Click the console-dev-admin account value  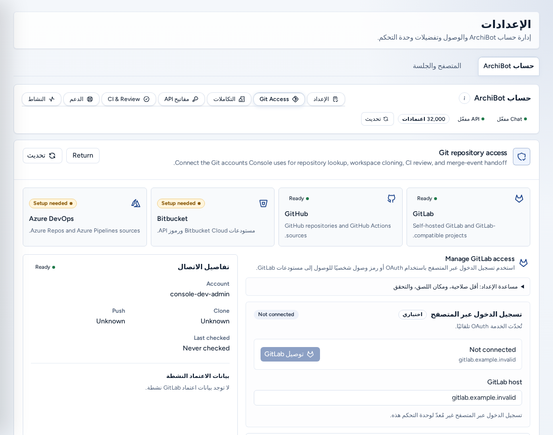pos(200,294)
